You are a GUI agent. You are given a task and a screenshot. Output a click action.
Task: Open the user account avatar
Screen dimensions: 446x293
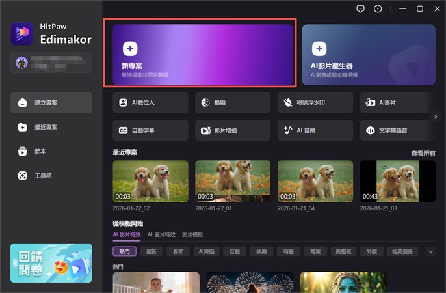(21, 63)
